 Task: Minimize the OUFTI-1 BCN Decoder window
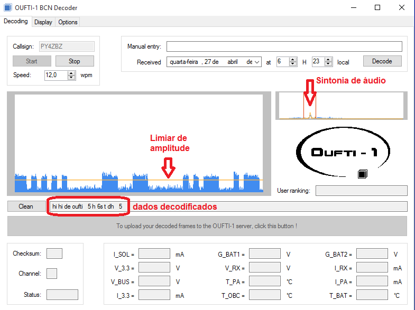[x=354, y=8]
